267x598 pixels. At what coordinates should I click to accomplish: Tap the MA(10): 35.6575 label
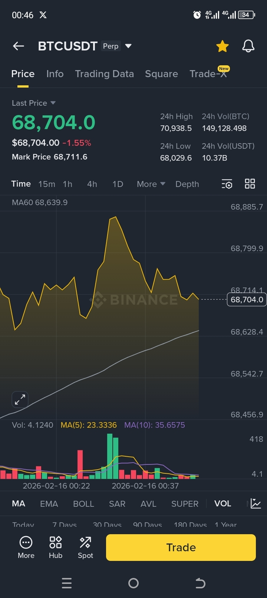(155, 425)
